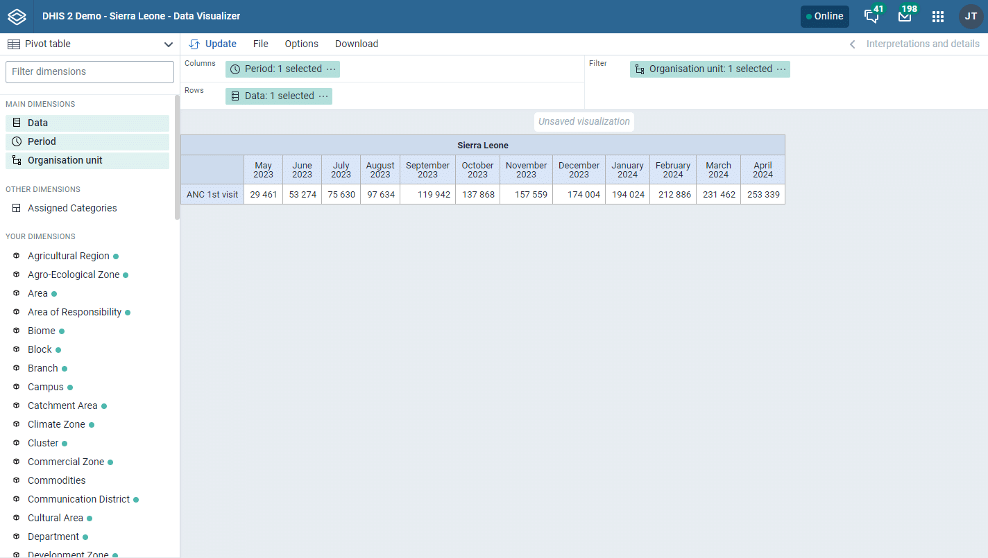Click the Filter dimensions search field
The width and height of the screenshot is (988, 558).
pyautogui.click(x=90, y=72)
